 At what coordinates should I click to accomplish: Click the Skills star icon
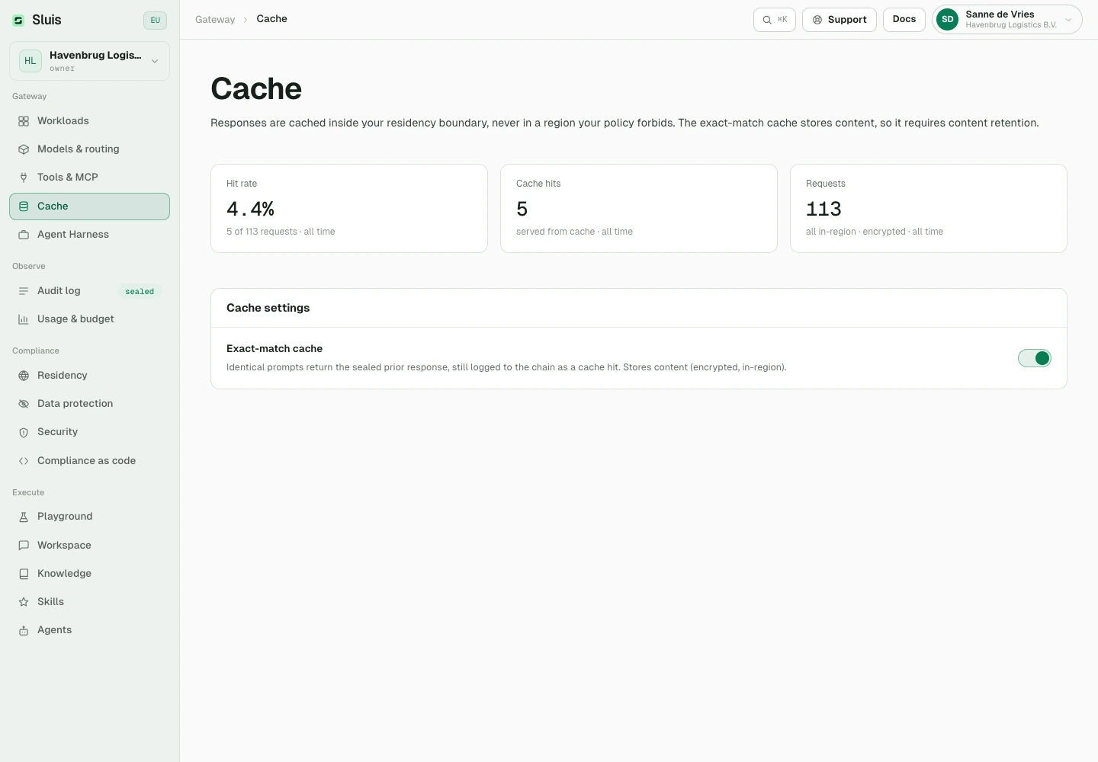point(24,602)
